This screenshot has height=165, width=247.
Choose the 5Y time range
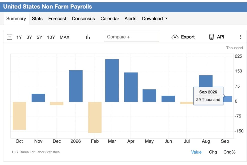pos(39,37)
